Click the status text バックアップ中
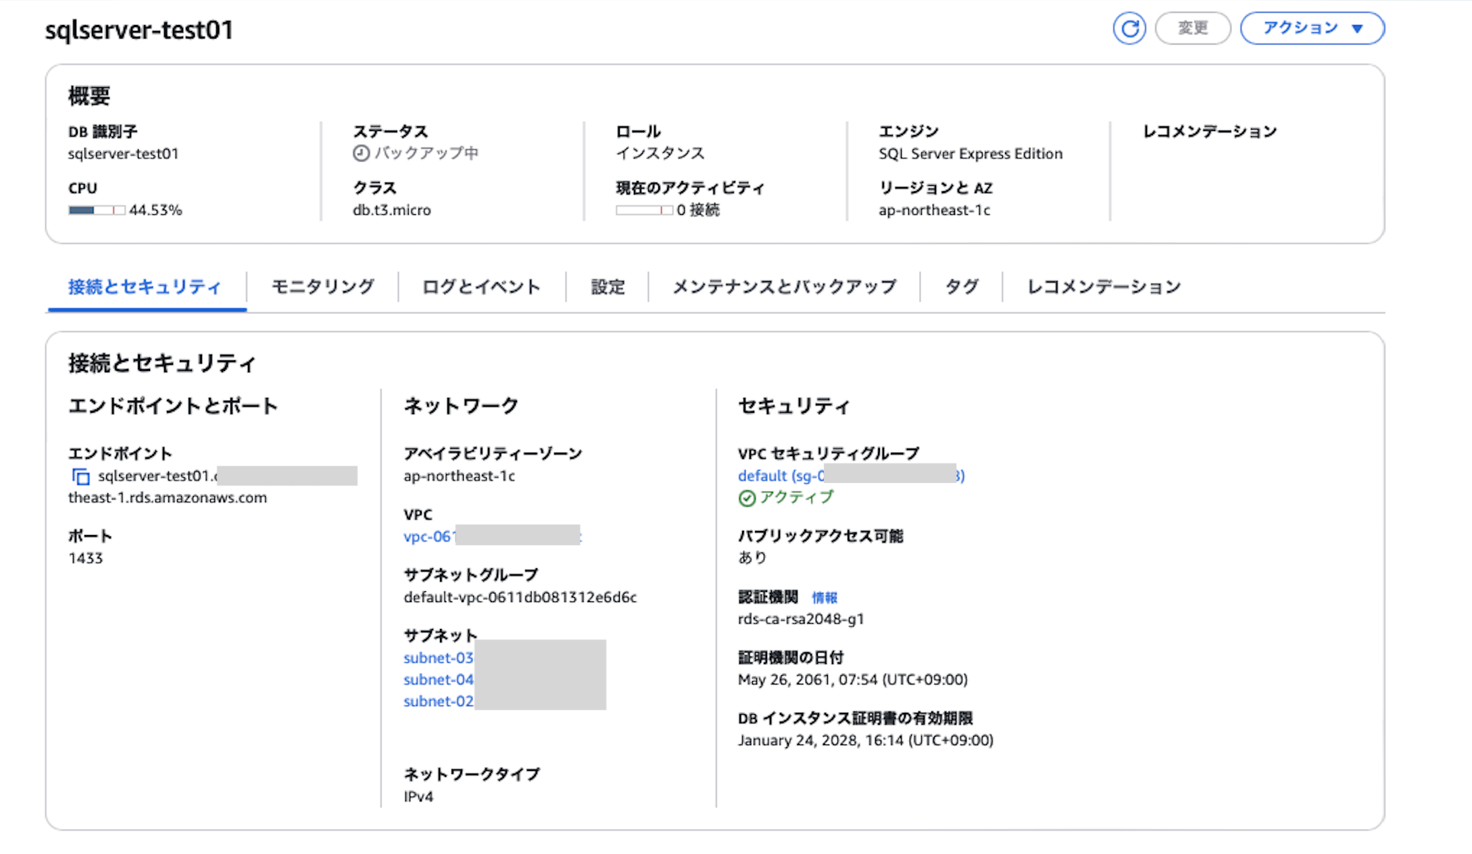The width and height of the screenshot is (1472, 854). click(426, 153)
